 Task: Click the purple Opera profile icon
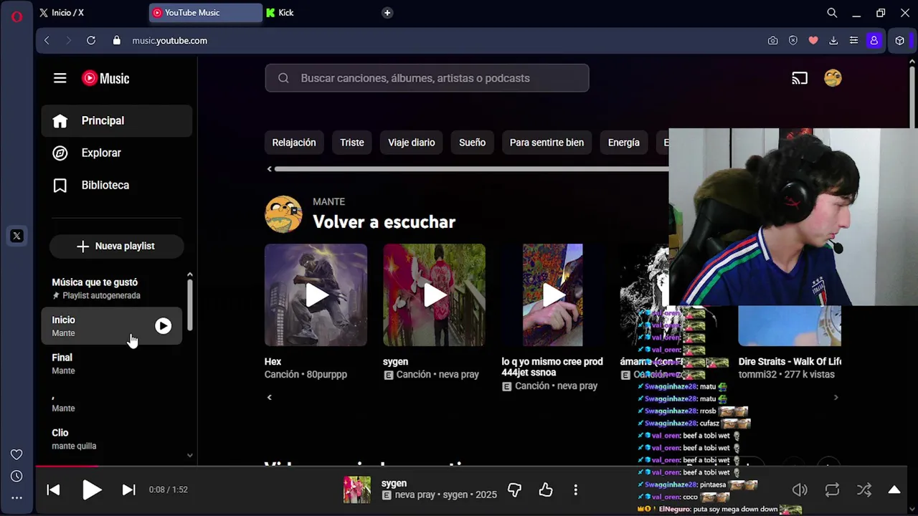point(874,41)
